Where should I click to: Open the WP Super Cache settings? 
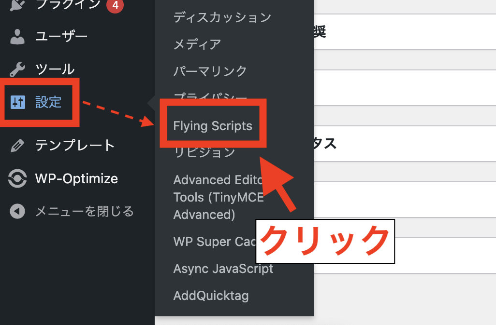[x=213, y=242]
